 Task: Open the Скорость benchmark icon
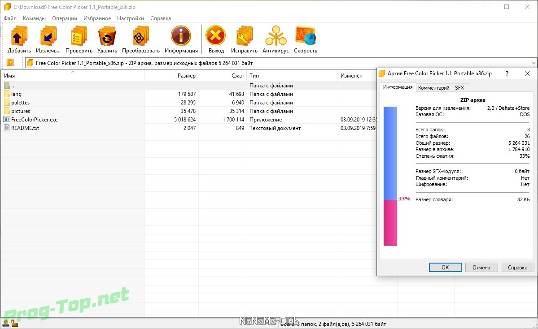(306, 36)
